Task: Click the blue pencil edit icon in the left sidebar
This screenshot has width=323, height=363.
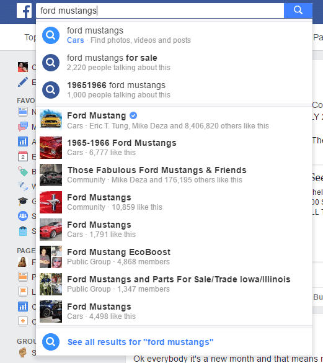Action: pos(23,82)
